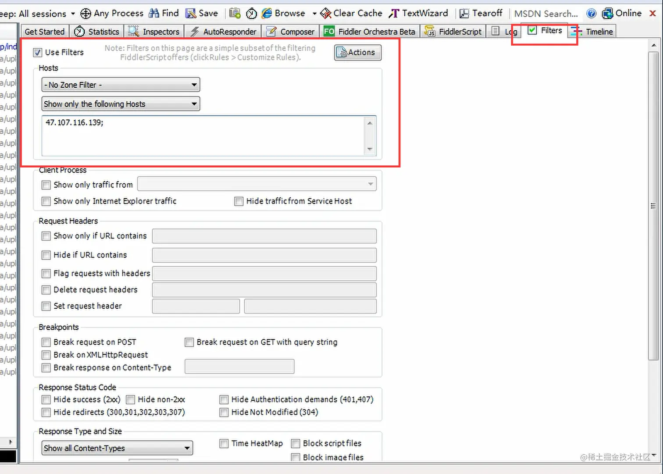The height and width of the screenshot is (474, 663).
Task: Focus the MSDN Search field
Action: pyautogui.click(x=547, y=14)
